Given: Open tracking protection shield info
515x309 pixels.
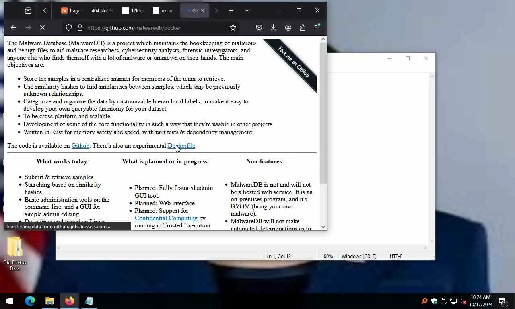Looking at the screenshot, I should click(x=69, y=27).
